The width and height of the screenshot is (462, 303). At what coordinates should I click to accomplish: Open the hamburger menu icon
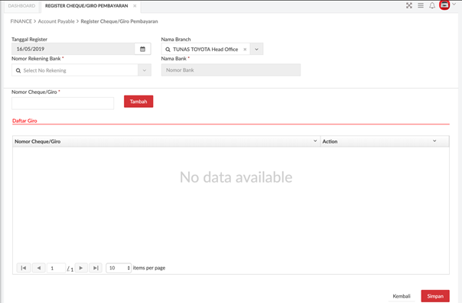pos(421,5)
